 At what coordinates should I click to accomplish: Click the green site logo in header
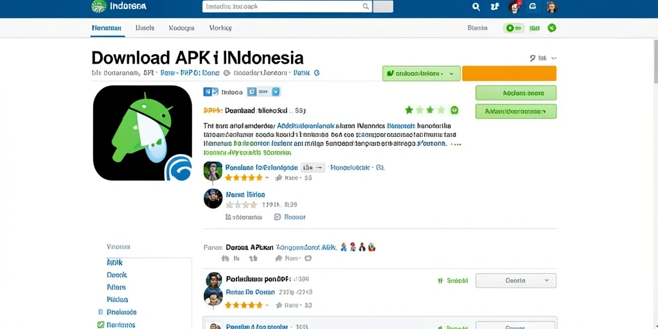pos(98,6)
